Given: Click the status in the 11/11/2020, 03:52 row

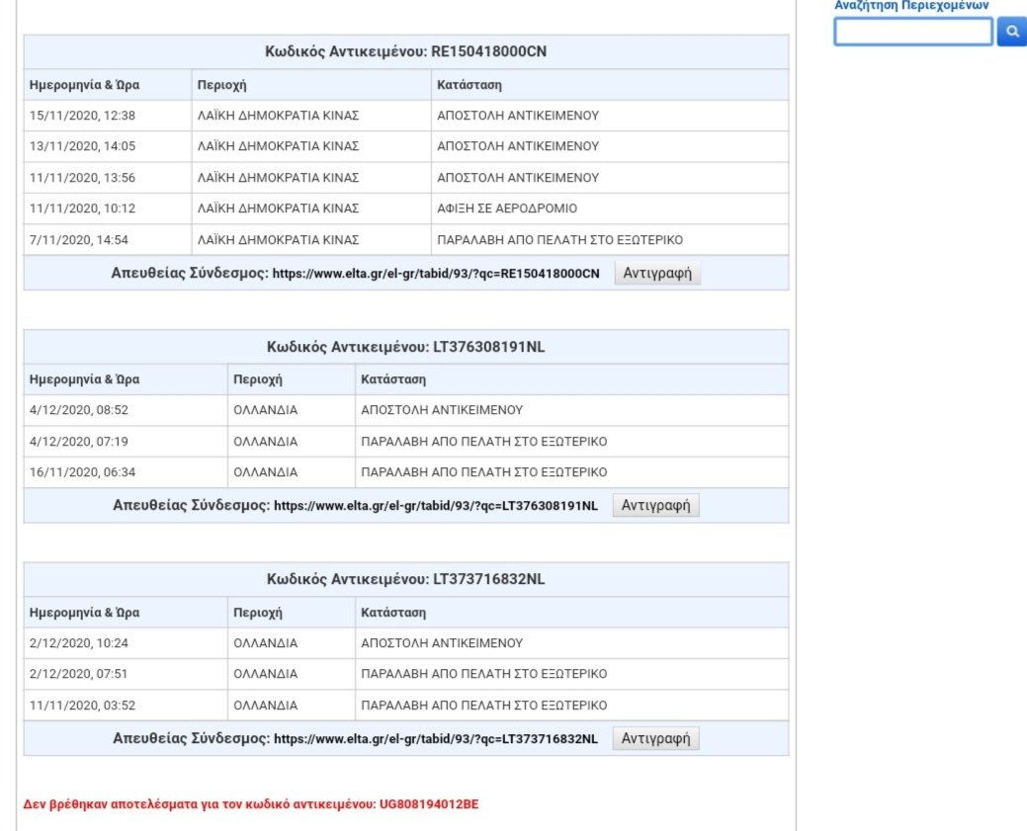Looking at the screenshot, I should 484,706.
